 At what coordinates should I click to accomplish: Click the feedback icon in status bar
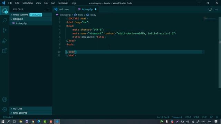pos(211,117)
